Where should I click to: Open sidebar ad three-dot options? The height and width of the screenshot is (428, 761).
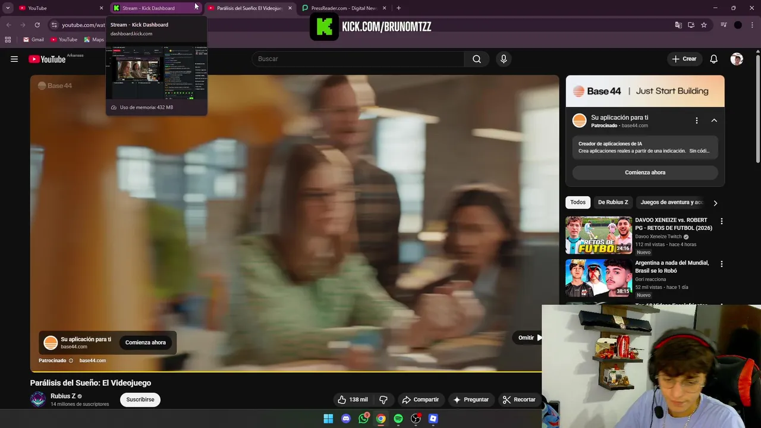(697, 121)
